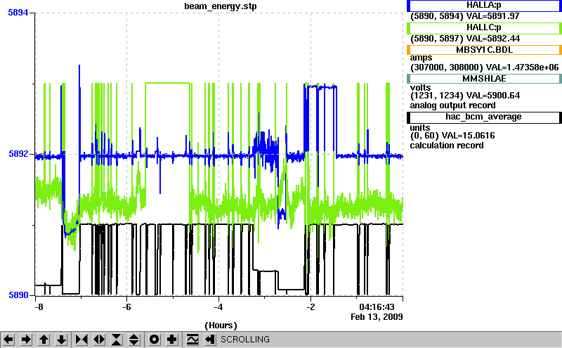Select the MBSY1C.BDL curve in legend
Screen dimensions: 562x348
(x=484, y=50)
